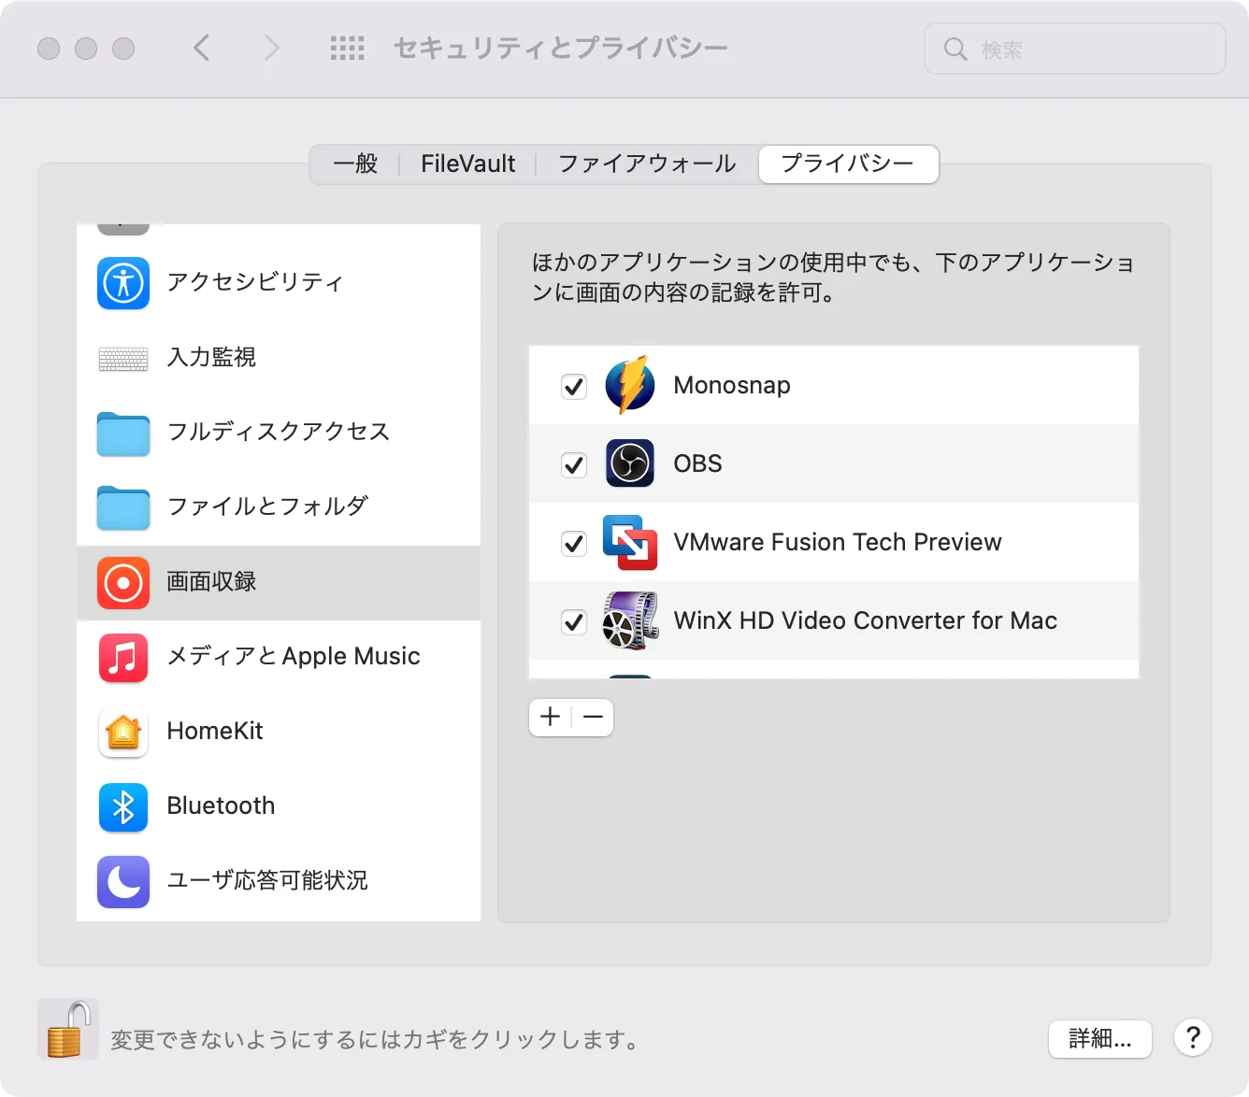Click the OBS app icon
1249x1097 pixels.
pyautogui.click(x=630, y=463)
